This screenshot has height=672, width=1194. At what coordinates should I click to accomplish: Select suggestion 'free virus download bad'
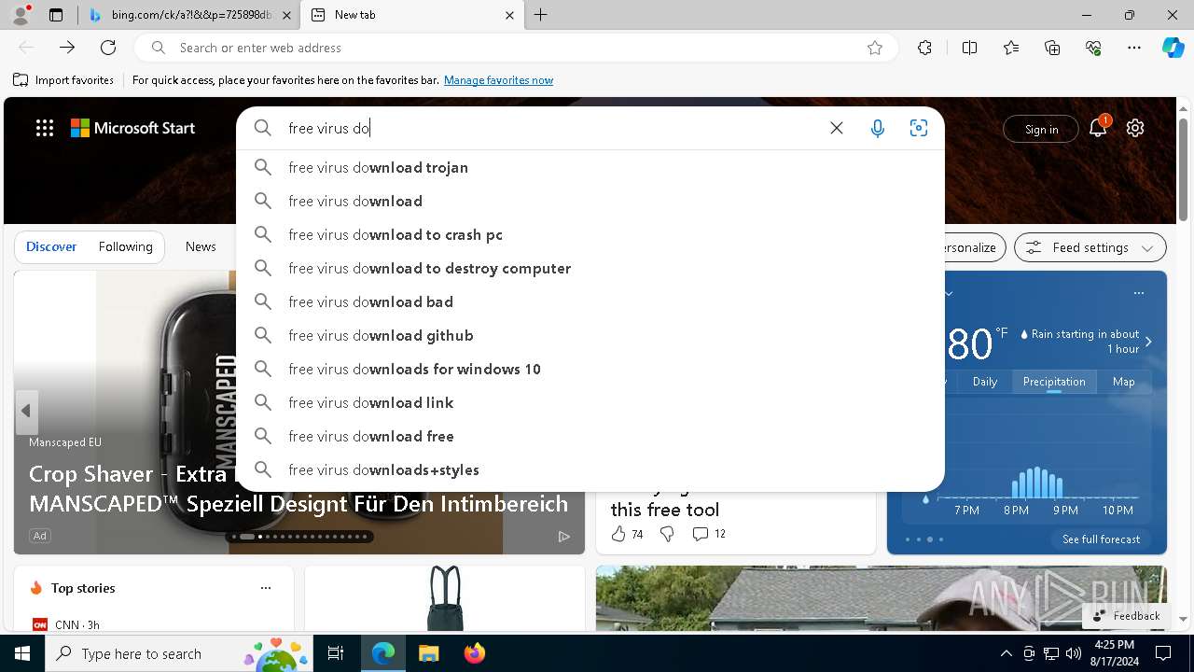tap(590, 301)
